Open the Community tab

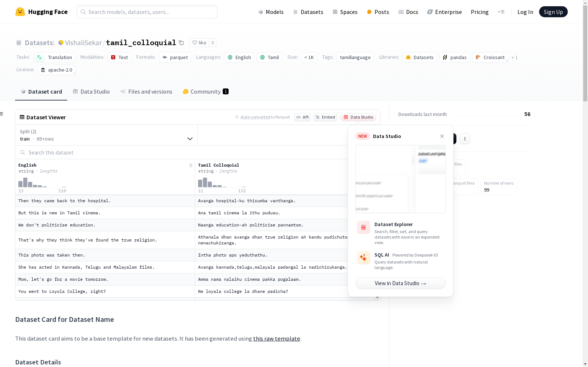coord(205,92)
